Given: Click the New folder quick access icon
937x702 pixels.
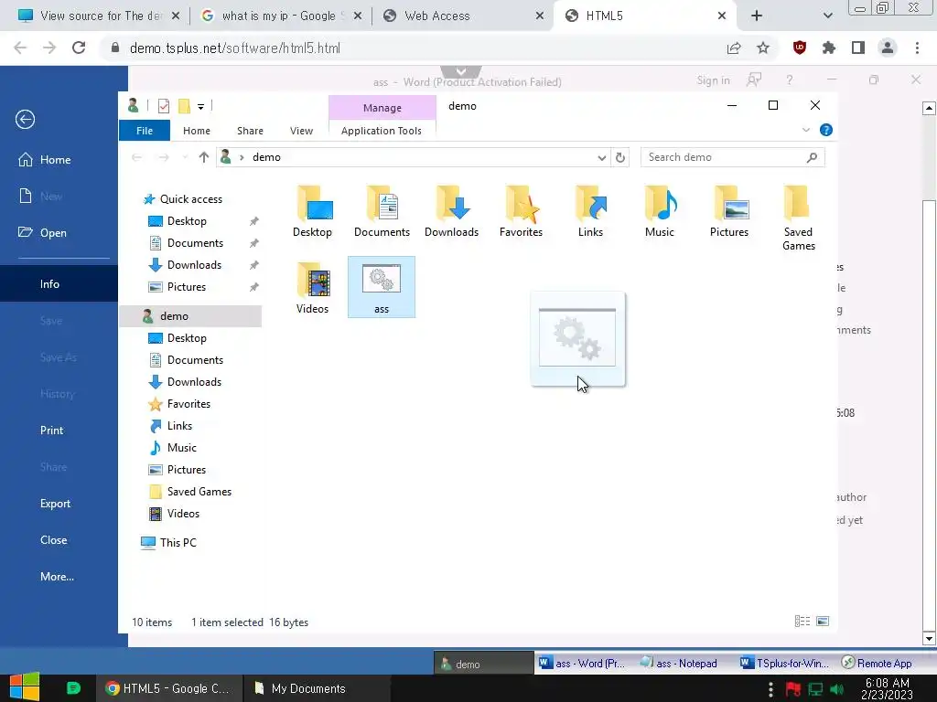Looking at the screenshot, I should coord(184,106).
